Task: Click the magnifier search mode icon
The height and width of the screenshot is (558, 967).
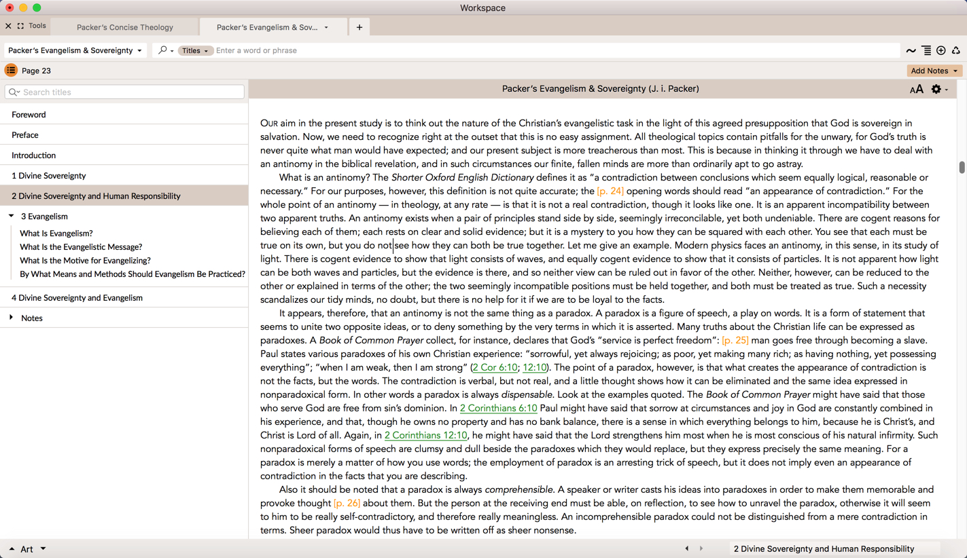Action: [x=163, y=50]
